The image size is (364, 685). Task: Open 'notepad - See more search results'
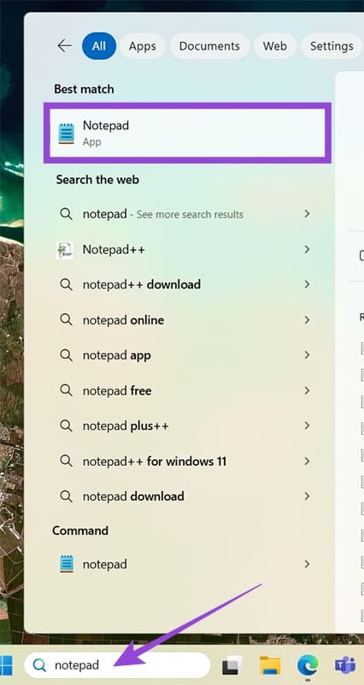point(185,214)
